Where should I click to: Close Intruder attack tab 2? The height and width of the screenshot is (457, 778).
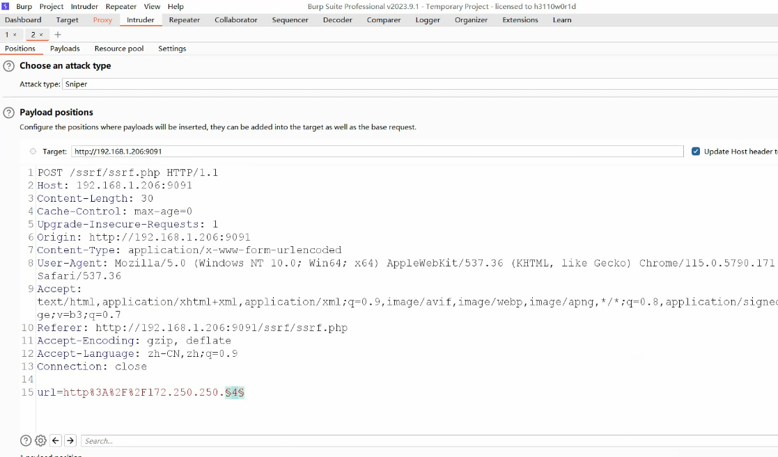[x=41, y=35]
